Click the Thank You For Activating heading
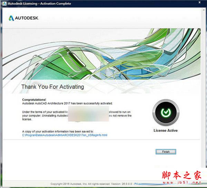This screenshot has width=207, height=188. click(52, 87)
